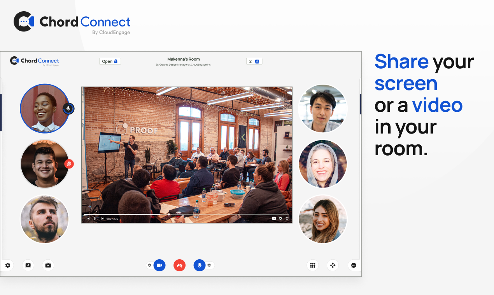Enable closed captions on the shared video
This screenshot has width=494, height=295.
273,219
